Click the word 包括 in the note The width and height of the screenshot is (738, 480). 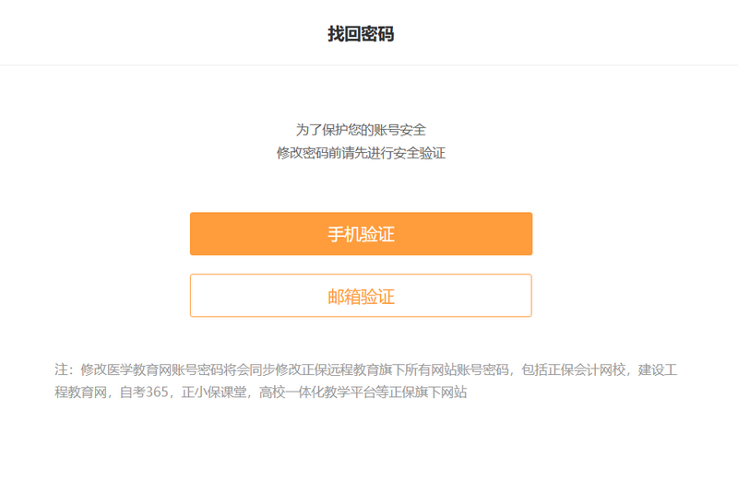pos(535,369)
